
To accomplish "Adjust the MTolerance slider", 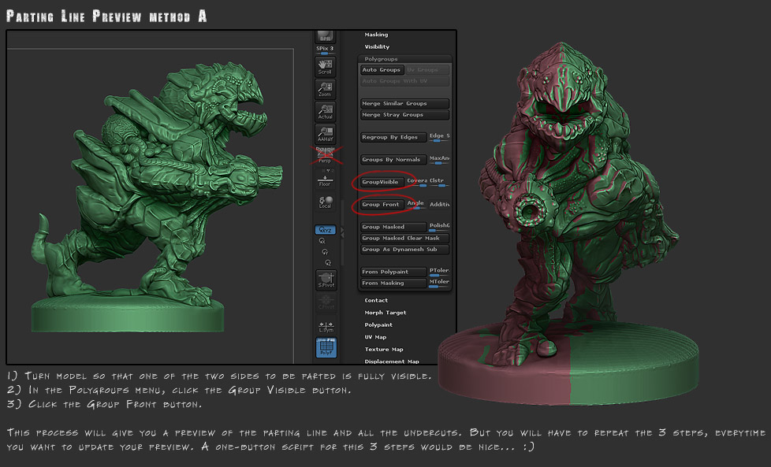I will click(439, 284).
